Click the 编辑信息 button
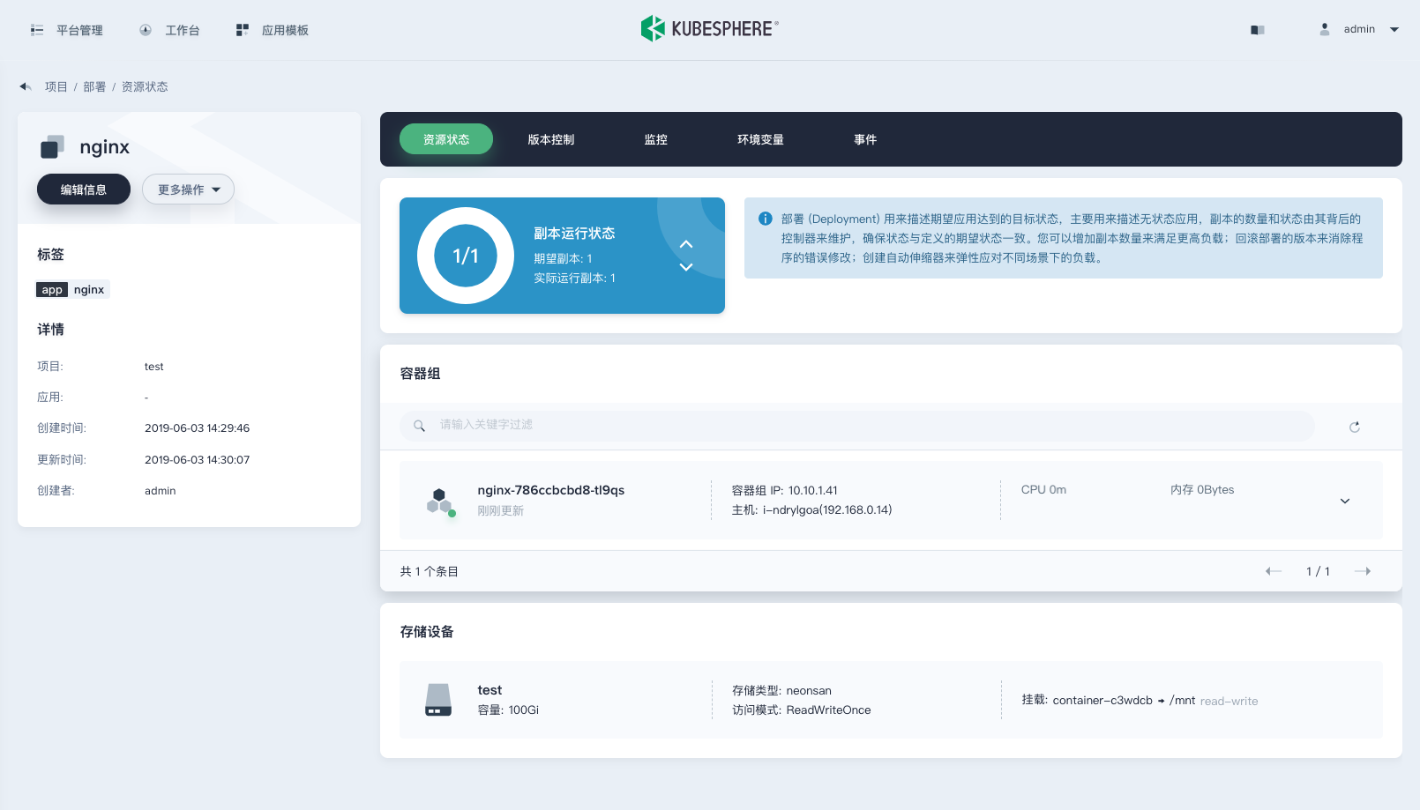The image size is (1420, 810). 84,189
